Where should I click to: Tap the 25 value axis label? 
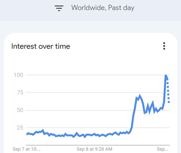pos(20,128)
